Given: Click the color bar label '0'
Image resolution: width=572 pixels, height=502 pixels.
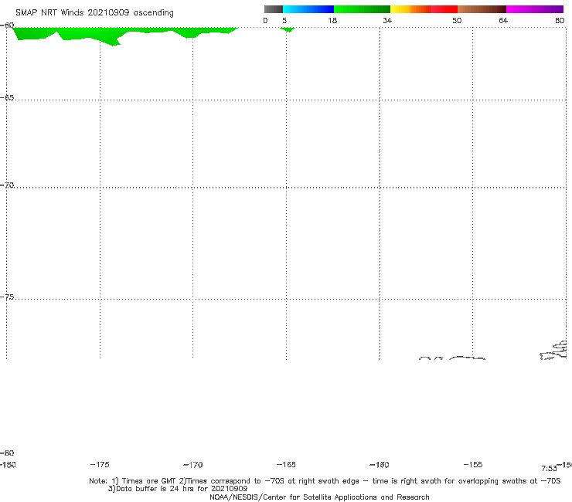Looking at the screenshot, I should click(x=265, y=20).
